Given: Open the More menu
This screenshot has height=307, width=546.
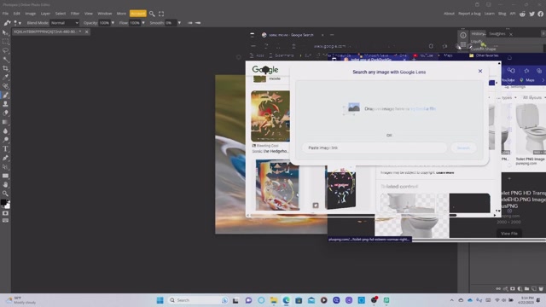Looking at the screenshot, I should pos(121,14).
